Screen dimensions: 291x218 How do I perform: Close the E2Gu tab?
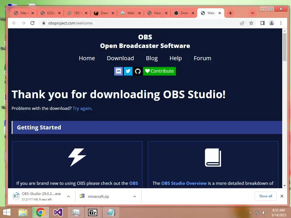click(x=59, y=13)
